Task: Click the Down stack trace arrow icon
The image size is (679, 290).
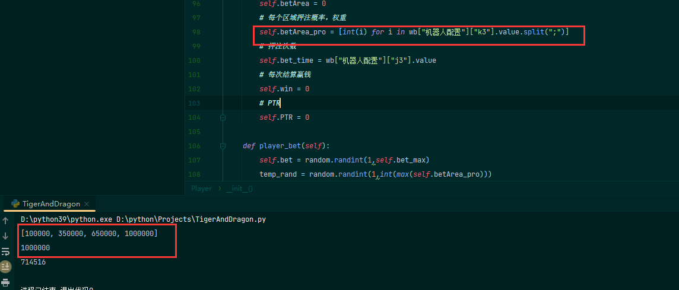Action: 5,236
